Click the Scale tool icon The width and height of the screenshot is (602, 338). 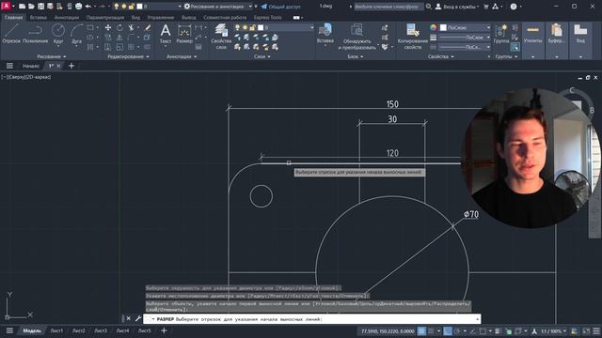pyautogui.click(x=119, y=47)
